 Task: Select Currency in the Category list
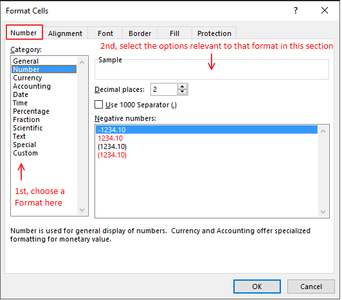28,78
